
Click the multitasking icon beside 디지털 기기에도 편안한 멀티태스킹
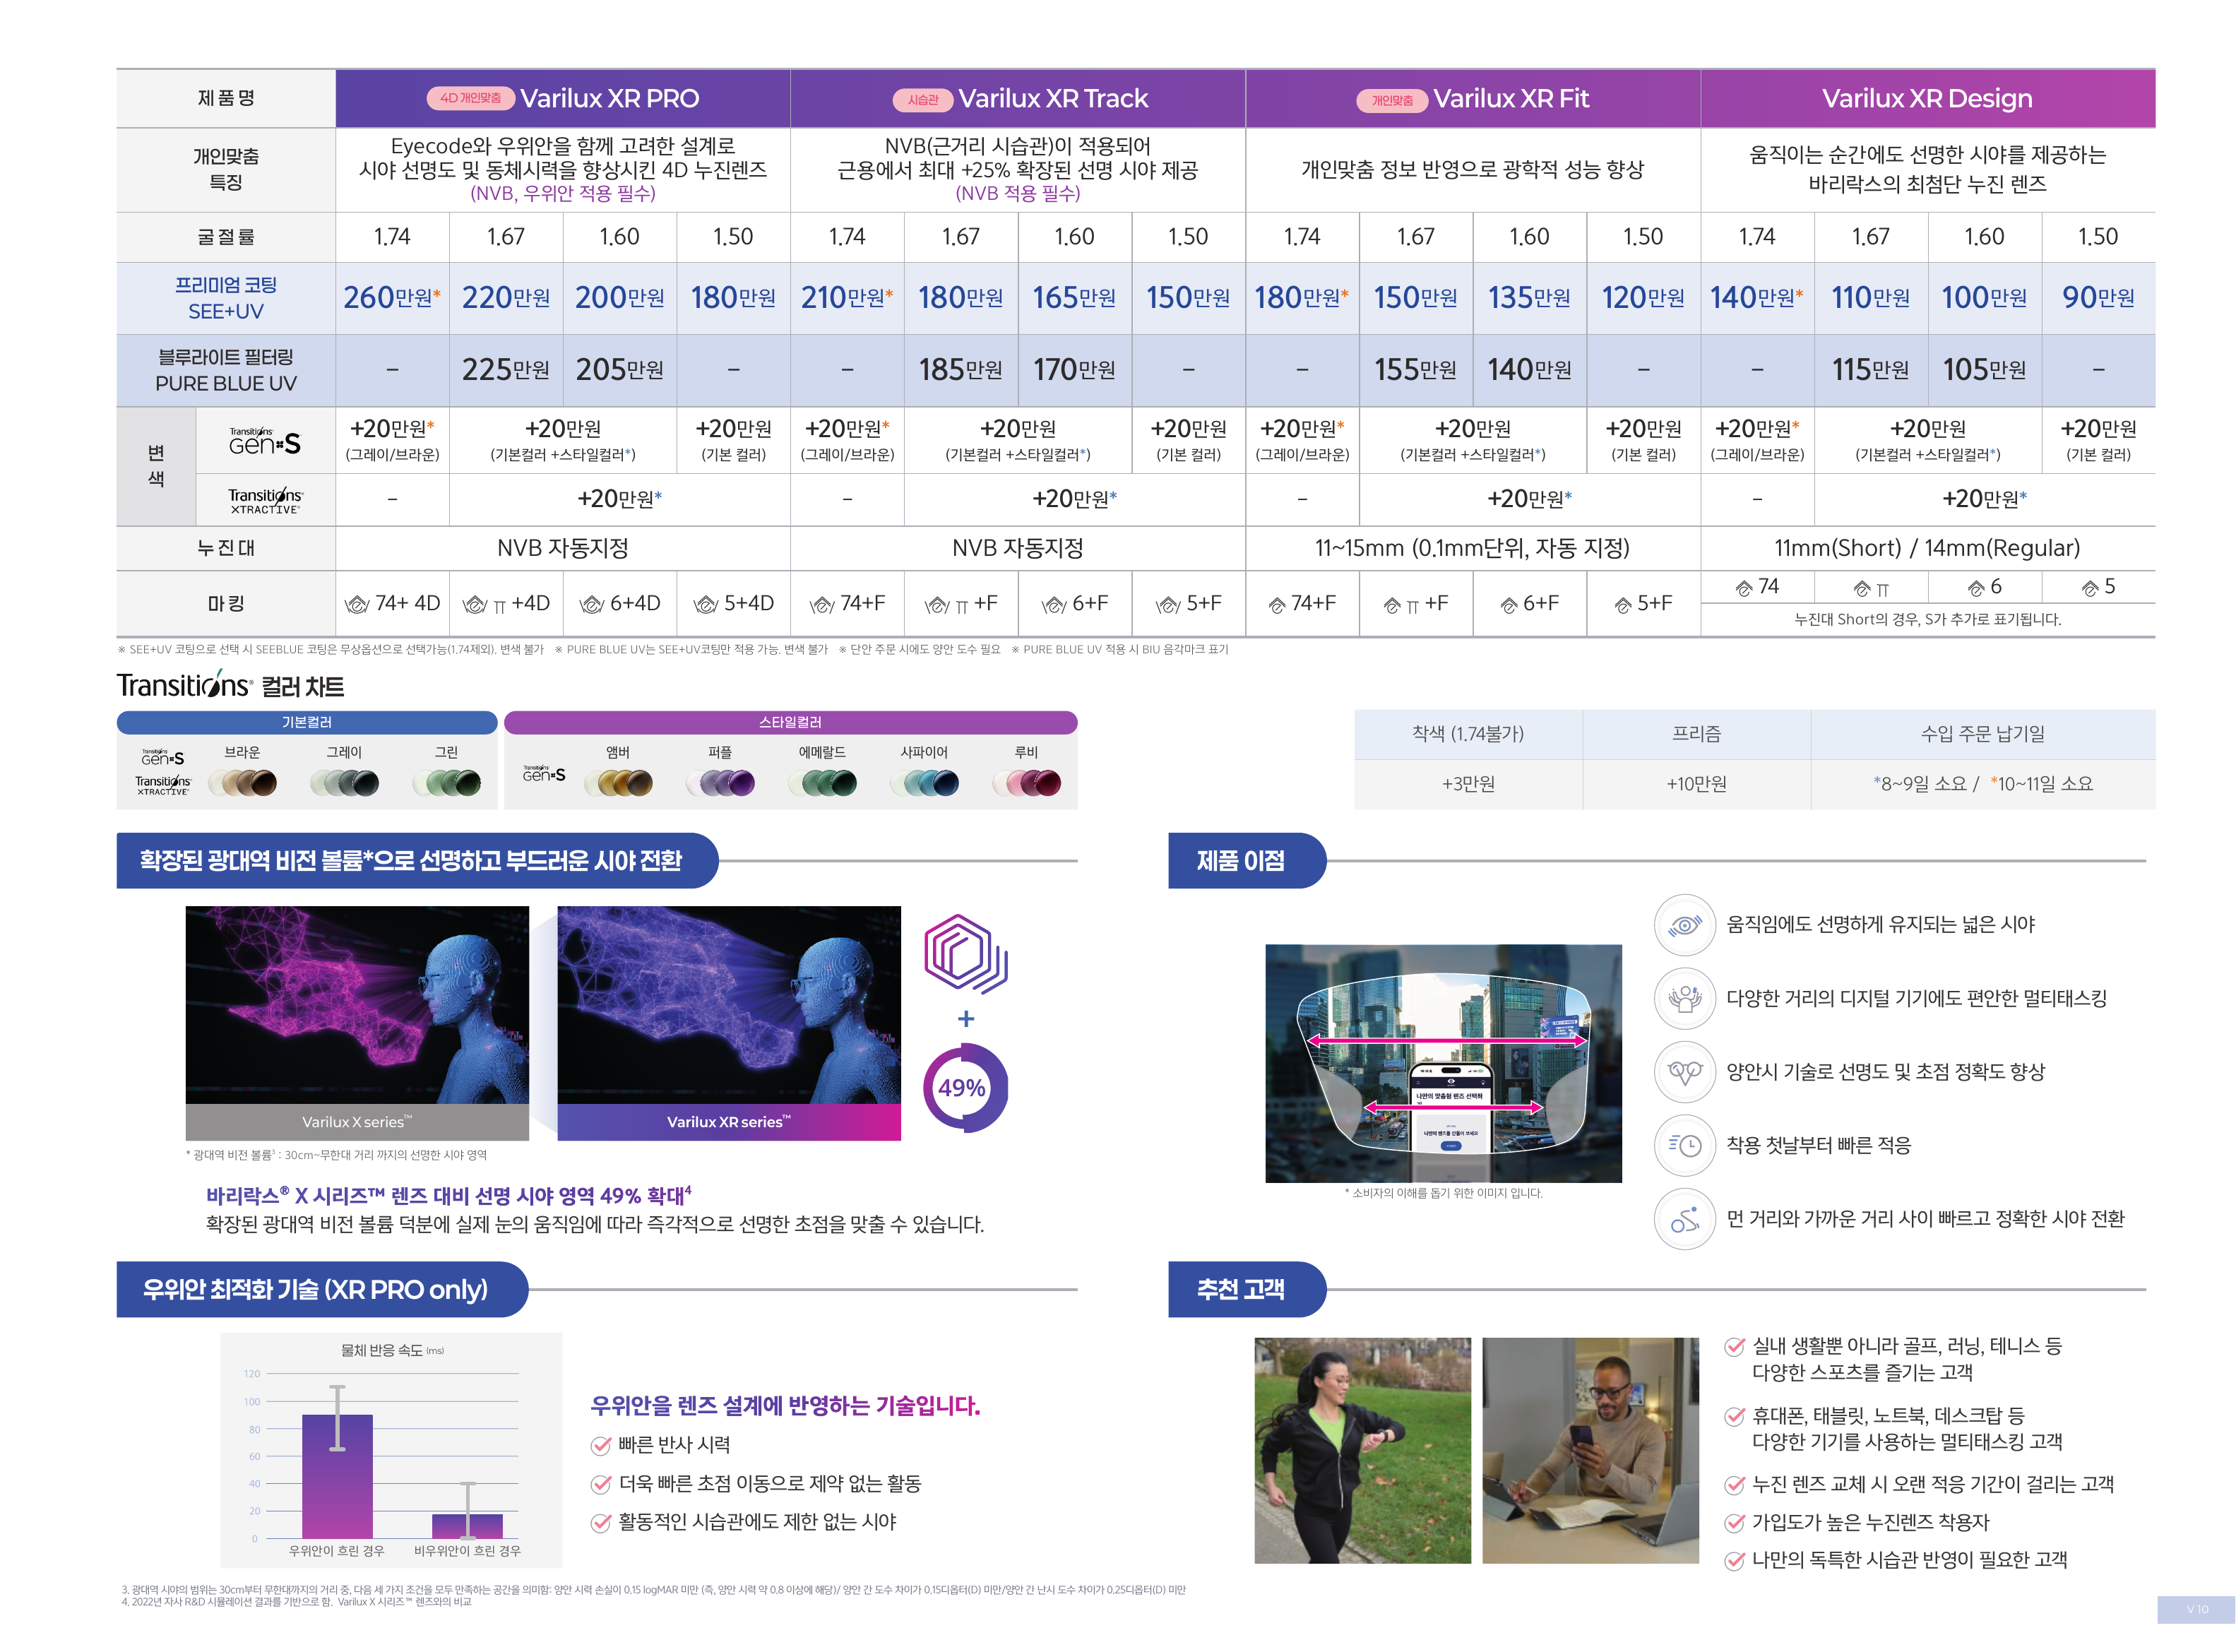point(1685,998)
